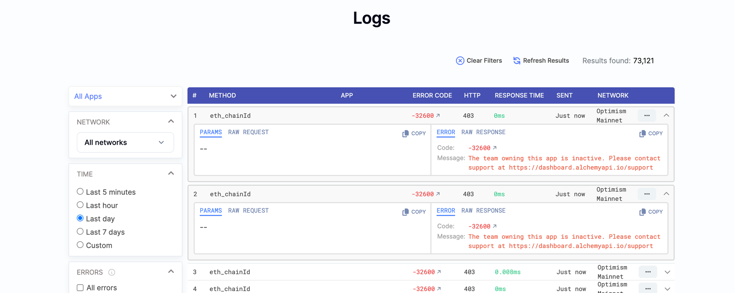Expand log row 3 details chevron

[x=667, y=272]
